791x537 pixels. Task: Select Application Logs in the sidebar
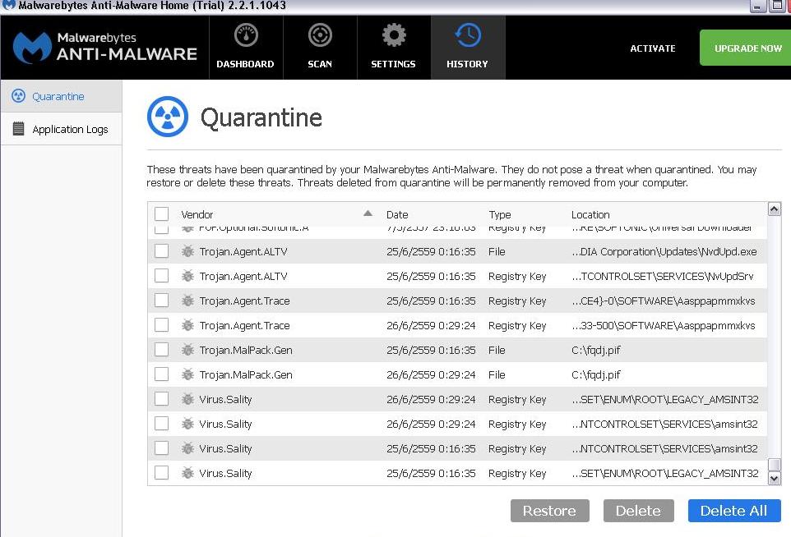(61, 129)
